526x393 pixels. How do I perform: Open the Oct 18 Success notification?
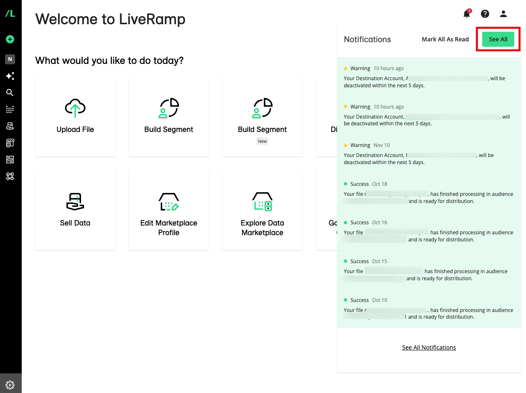coord(429,193)
